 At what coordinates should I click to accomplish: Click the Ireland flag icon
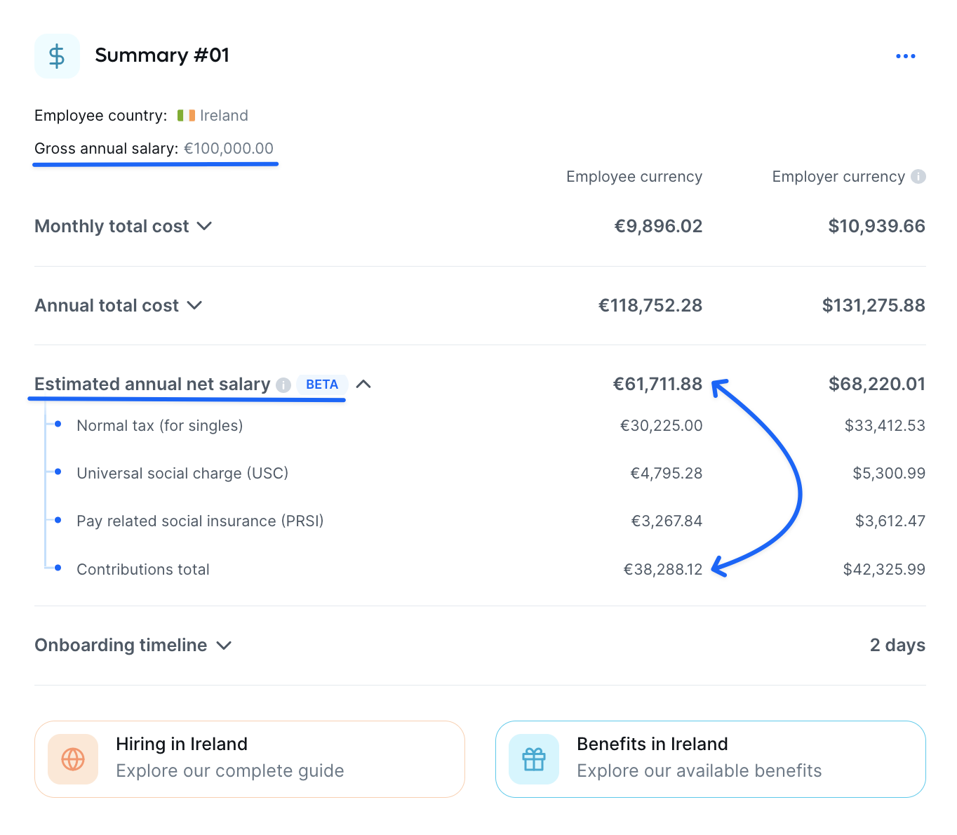[x=186, y=115]
